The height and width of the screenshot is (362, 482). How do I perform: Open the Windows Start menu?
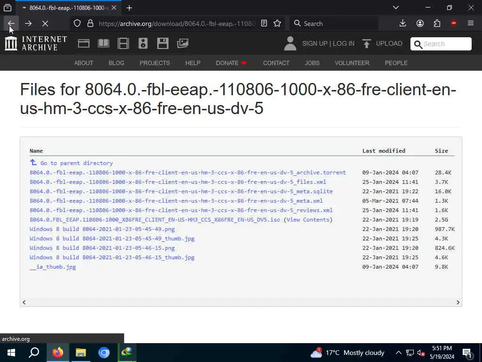11,353
